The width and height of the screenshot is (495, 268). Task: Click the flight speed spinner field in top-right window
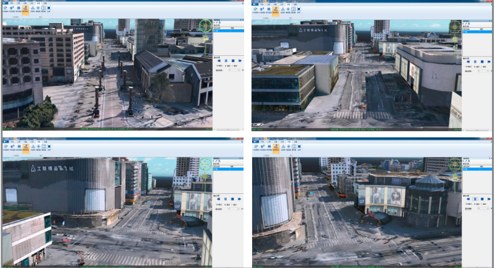(483, 70)
